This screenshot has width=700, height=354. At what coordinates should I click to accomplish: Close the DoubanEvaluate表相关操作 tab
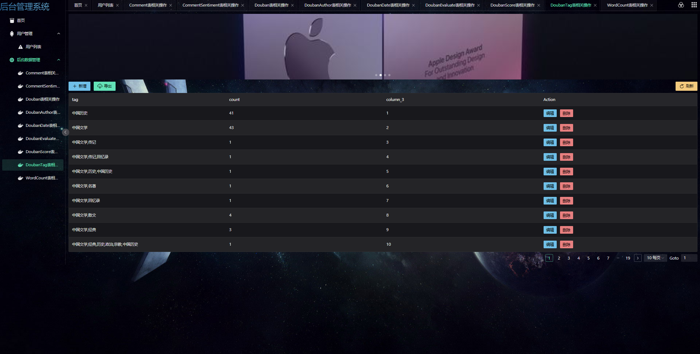(478, 5)
